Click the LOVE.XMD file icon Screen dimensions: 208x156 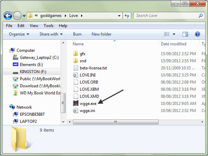(x=76, y=96)
